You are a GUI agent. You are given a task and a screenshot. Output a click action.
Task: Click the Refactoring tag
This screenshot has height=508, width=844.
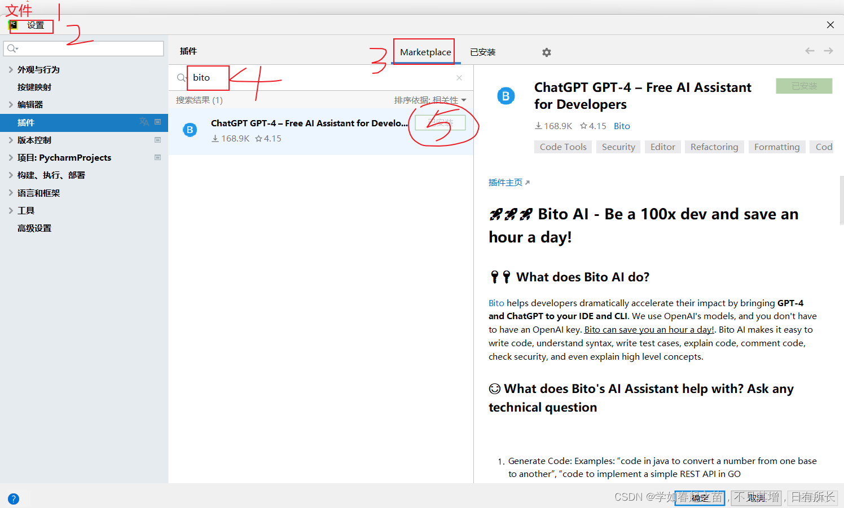(714, 147)
